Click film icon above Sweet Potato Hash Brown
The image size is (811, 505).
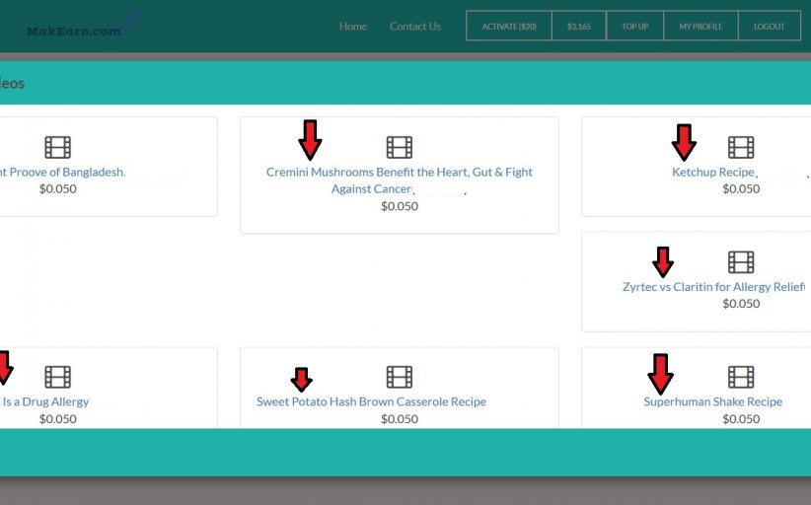(x=400, y=377)
